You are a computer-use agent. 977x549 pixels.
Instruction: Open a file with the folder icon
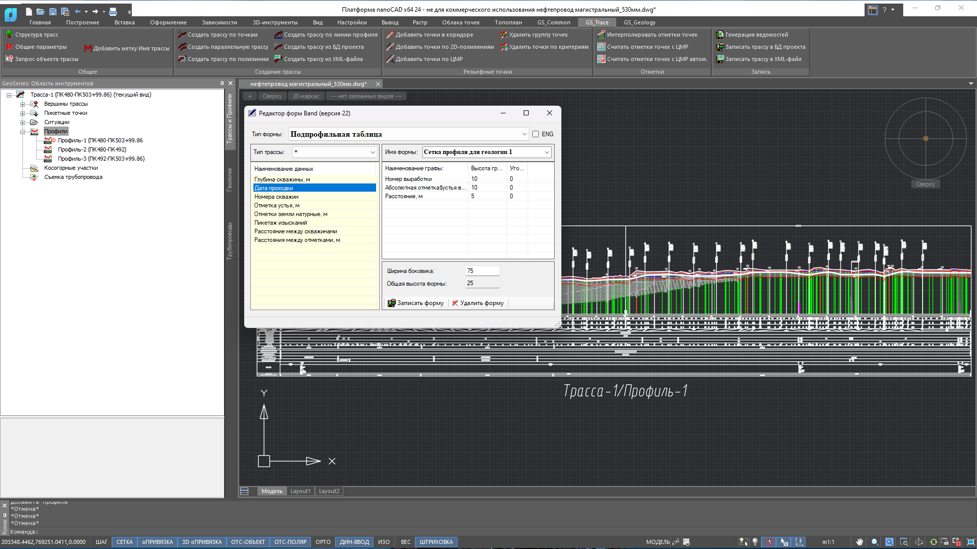(41, 11)
